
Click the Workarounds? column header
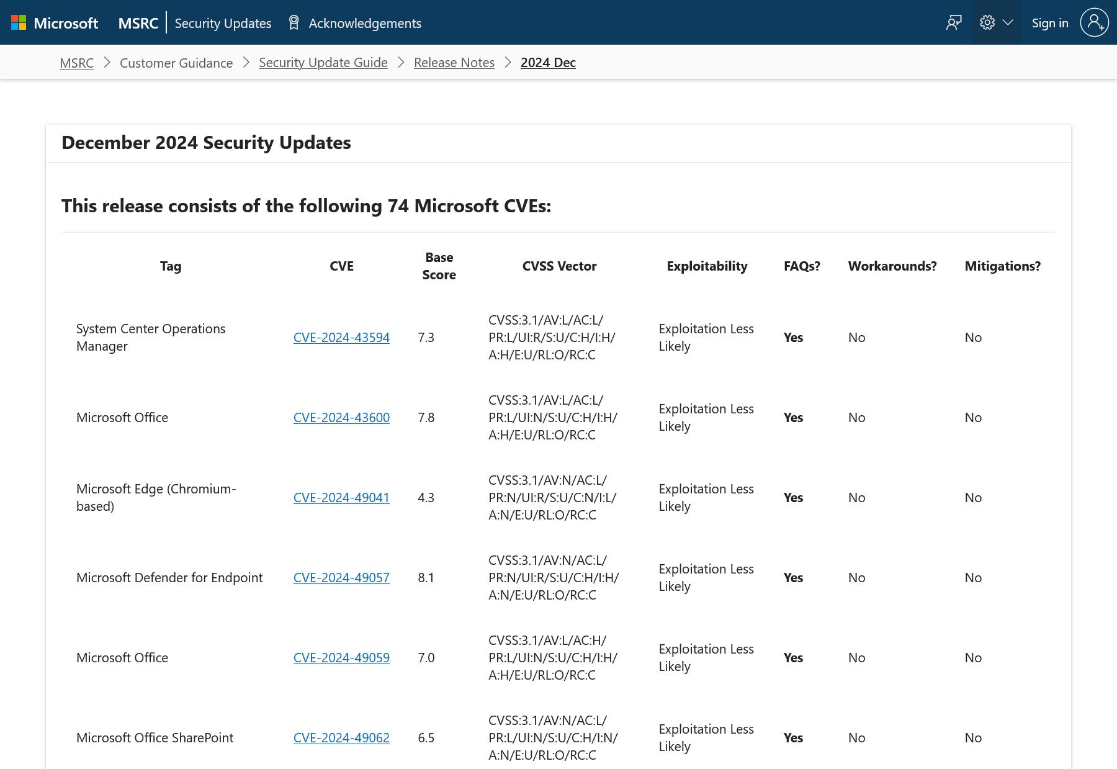pos(892,266)
